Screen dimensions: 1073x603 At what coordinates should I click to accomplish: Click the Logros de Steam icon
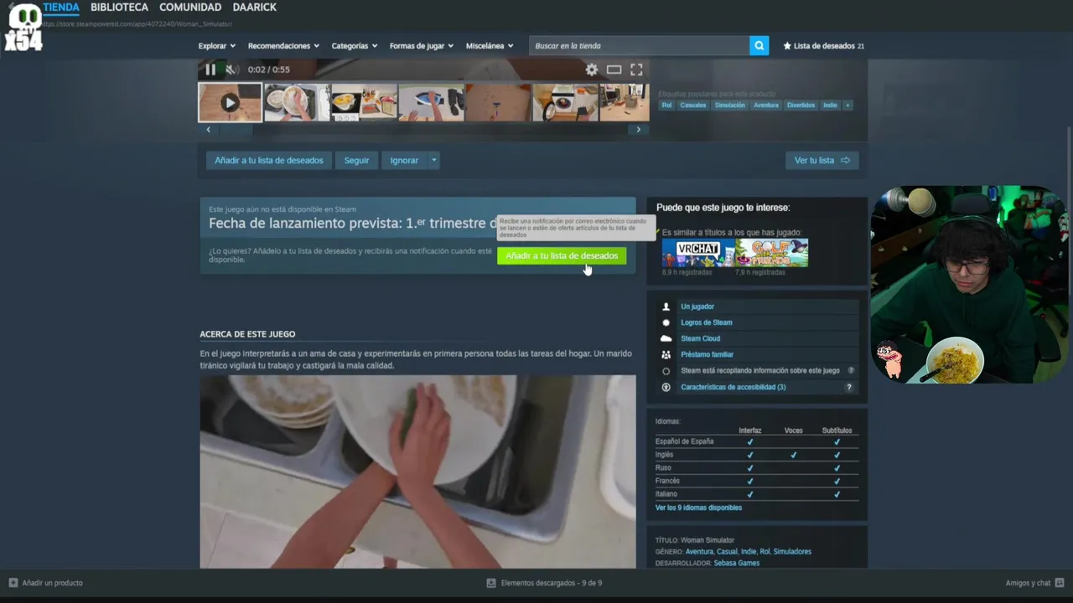(666, 322)
